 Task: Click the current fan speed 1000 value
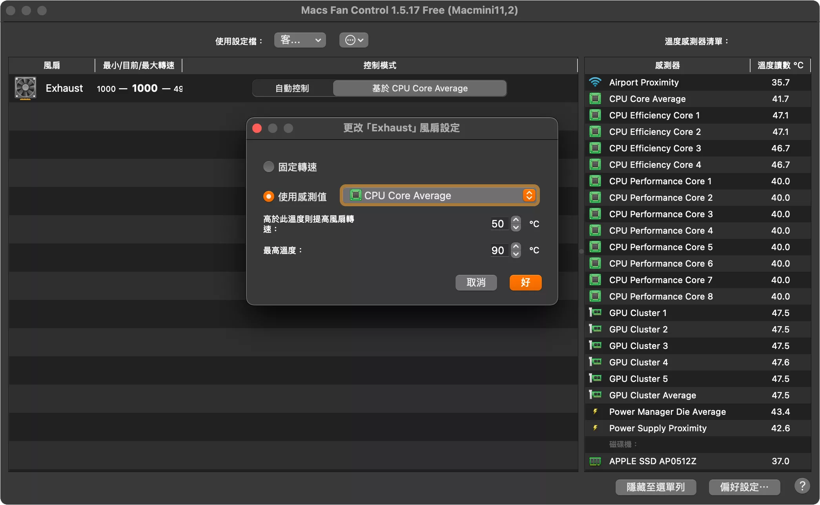click(x=145, y=88)
